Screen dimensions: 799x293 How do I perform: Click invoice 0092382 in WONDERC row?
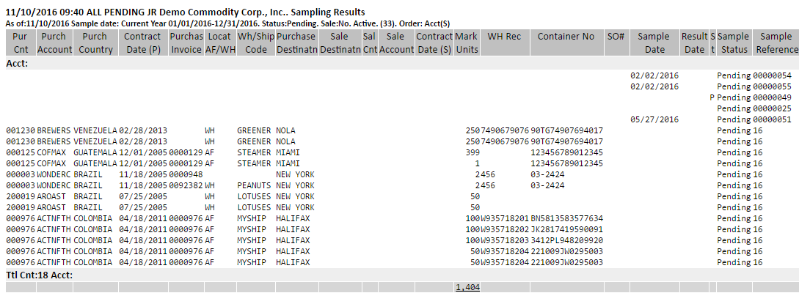[186, 185]
